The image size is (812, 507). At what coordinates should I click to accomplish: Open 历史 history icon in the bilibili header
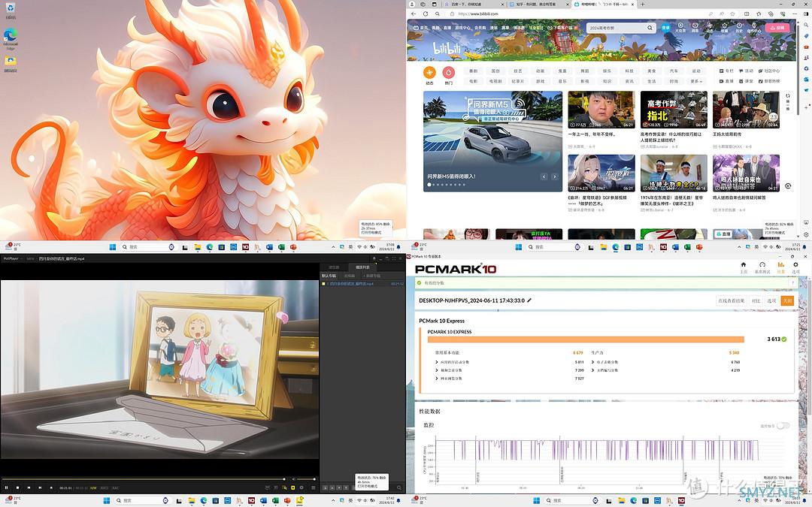click(739, 28)
